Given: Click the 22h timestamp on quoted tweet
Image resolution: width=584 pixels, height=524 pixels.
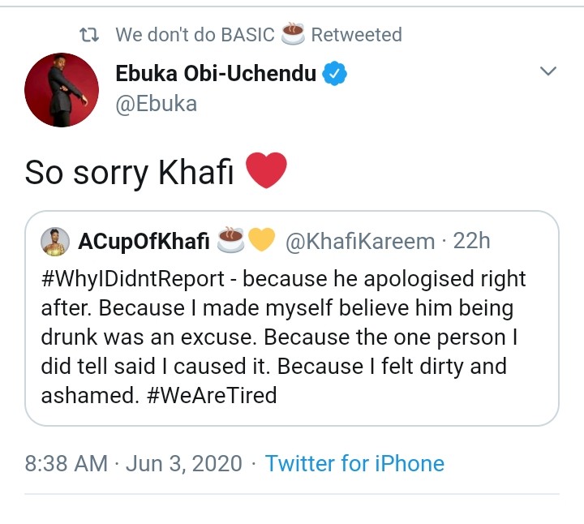Looking at the screenshot, I should (x=473, y=242).
